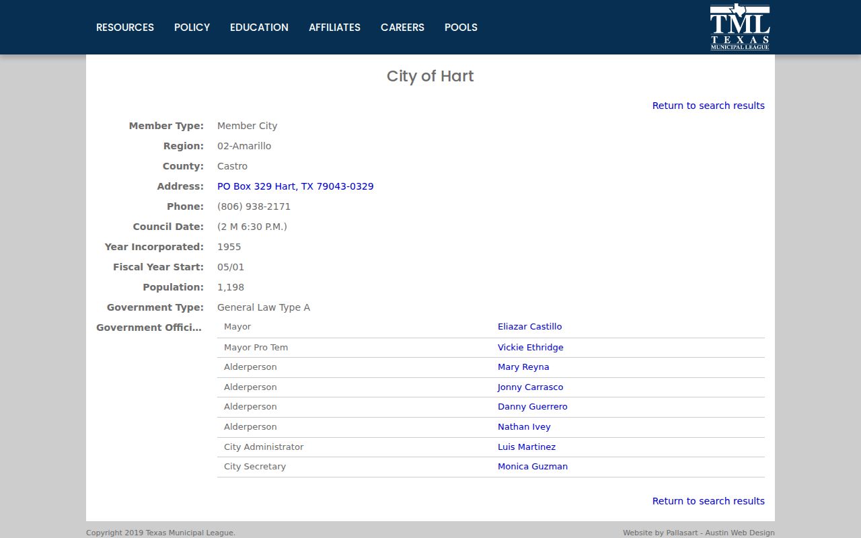Image resolution: width=861 pixels, height=538 pixels.
Task: Select the region value 02-Amarillo
Action: point(244,146)
